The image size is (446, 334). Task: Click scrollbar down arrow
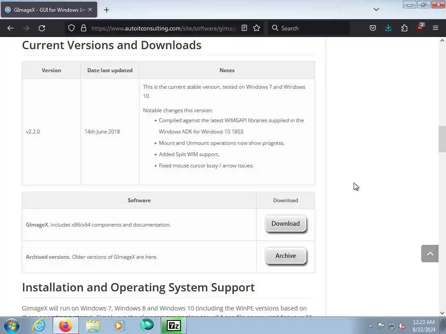442,313
